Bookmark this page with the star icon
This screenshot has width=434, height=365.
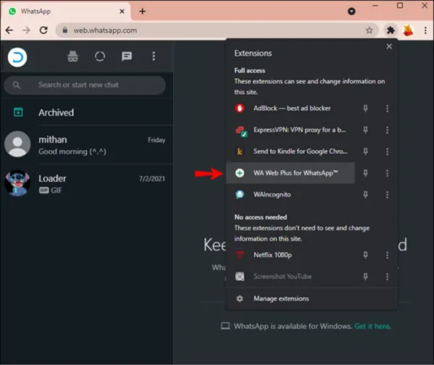(x=369, y=30)
